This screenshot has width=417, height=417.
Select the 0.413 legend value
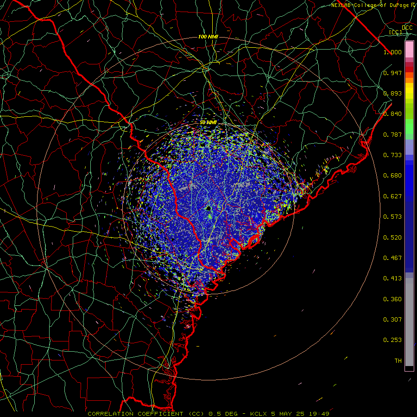pos(392,278)
